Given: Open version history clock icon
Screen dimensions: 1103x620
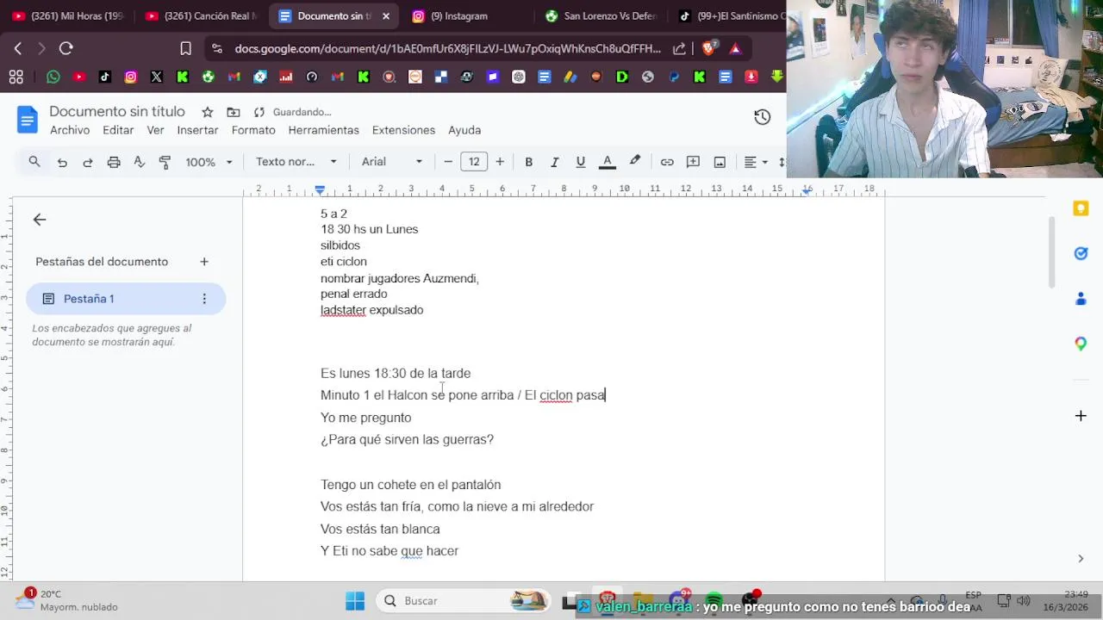Looking at the screenshot, I should click(x=762, y=117).
